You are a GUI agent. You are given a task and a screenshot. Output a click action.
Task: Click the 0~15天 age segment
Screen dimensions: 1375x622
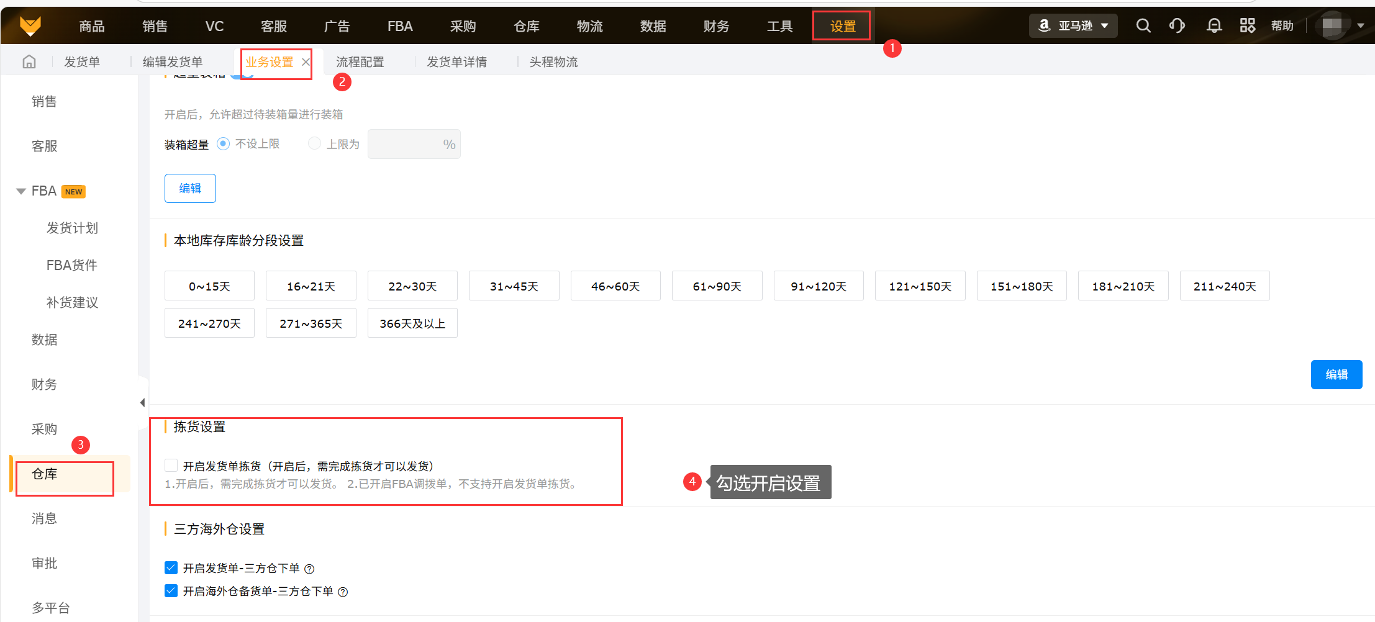coord(209,286)
